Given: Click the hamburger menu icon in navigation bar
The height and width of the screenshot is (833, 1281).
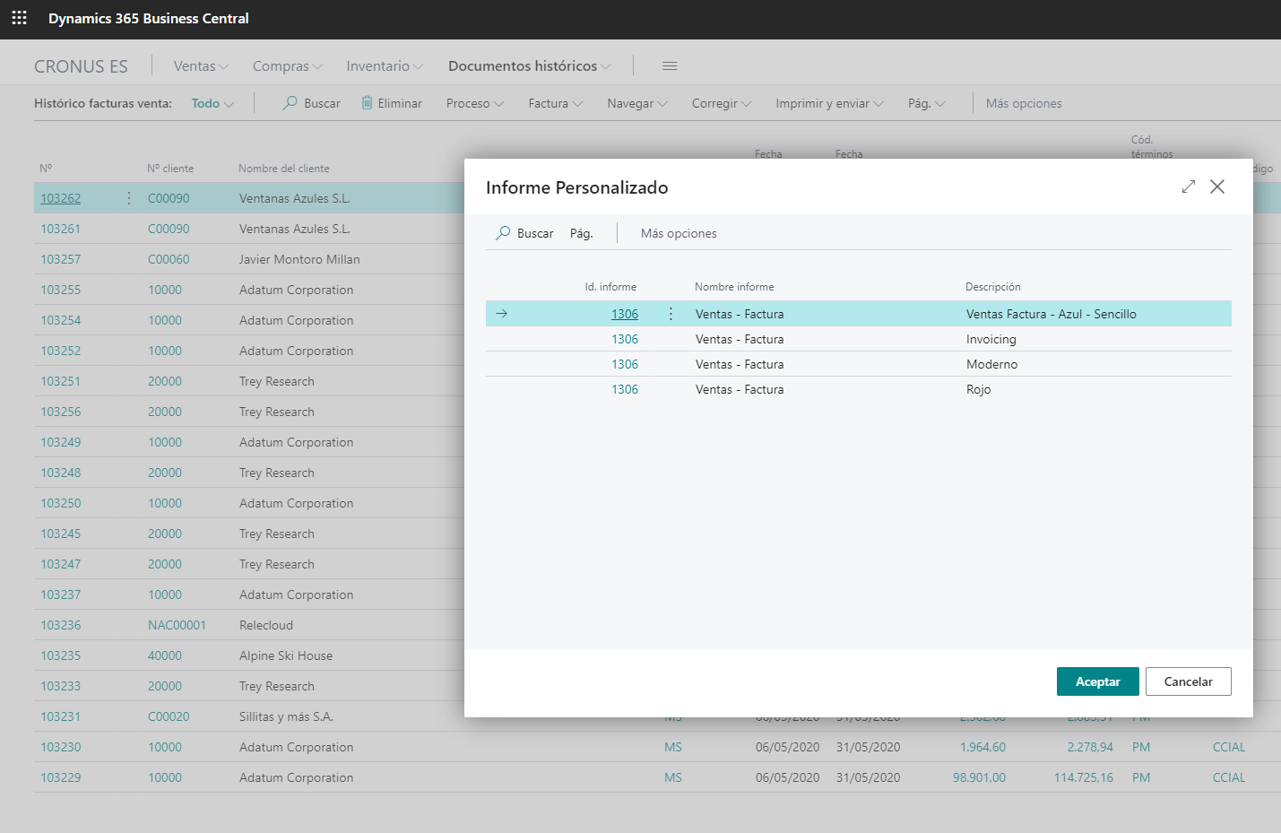Looking at the screenshot, I should coord(670,66).
